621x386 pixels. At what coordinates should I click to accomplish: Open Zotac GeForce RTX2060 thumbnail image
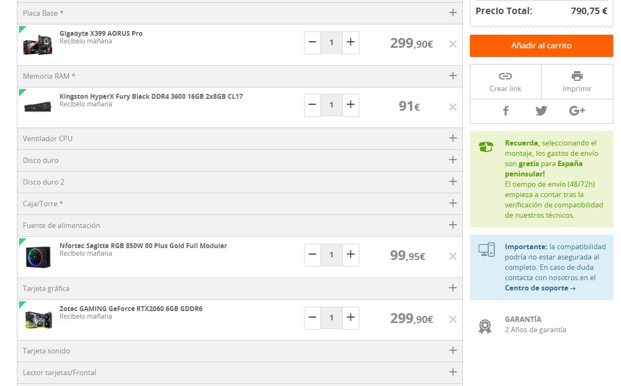point(39,320)
